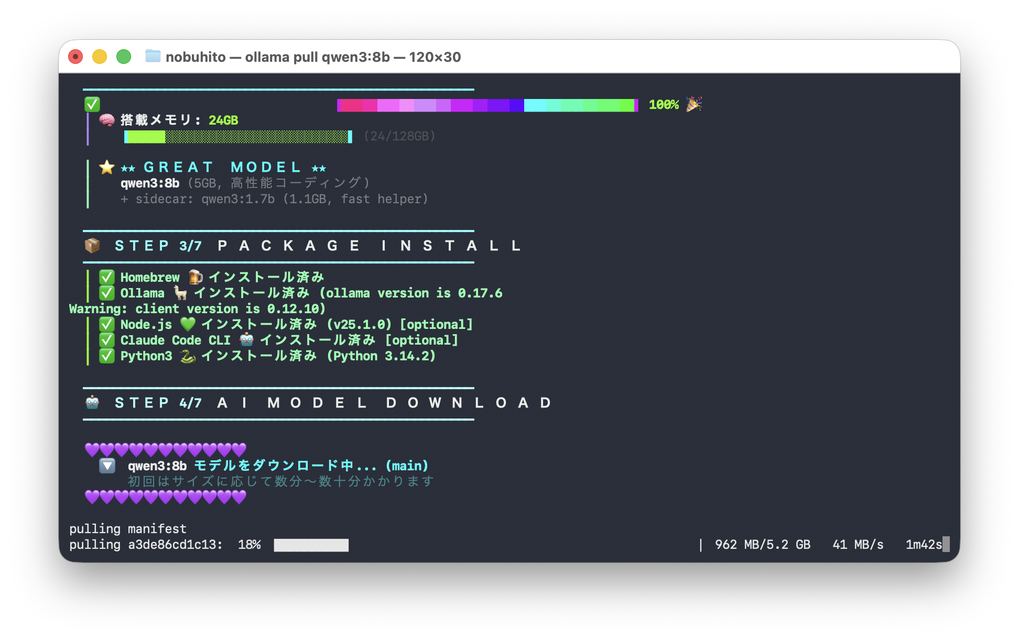1019x640 pixels.
Task: Toggle the Homebrew installed checkmark
Action: pos(107,277)
